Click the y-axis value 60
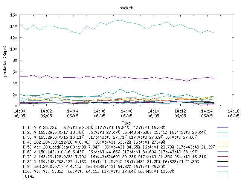241x180 pixels. coord(15,72)
